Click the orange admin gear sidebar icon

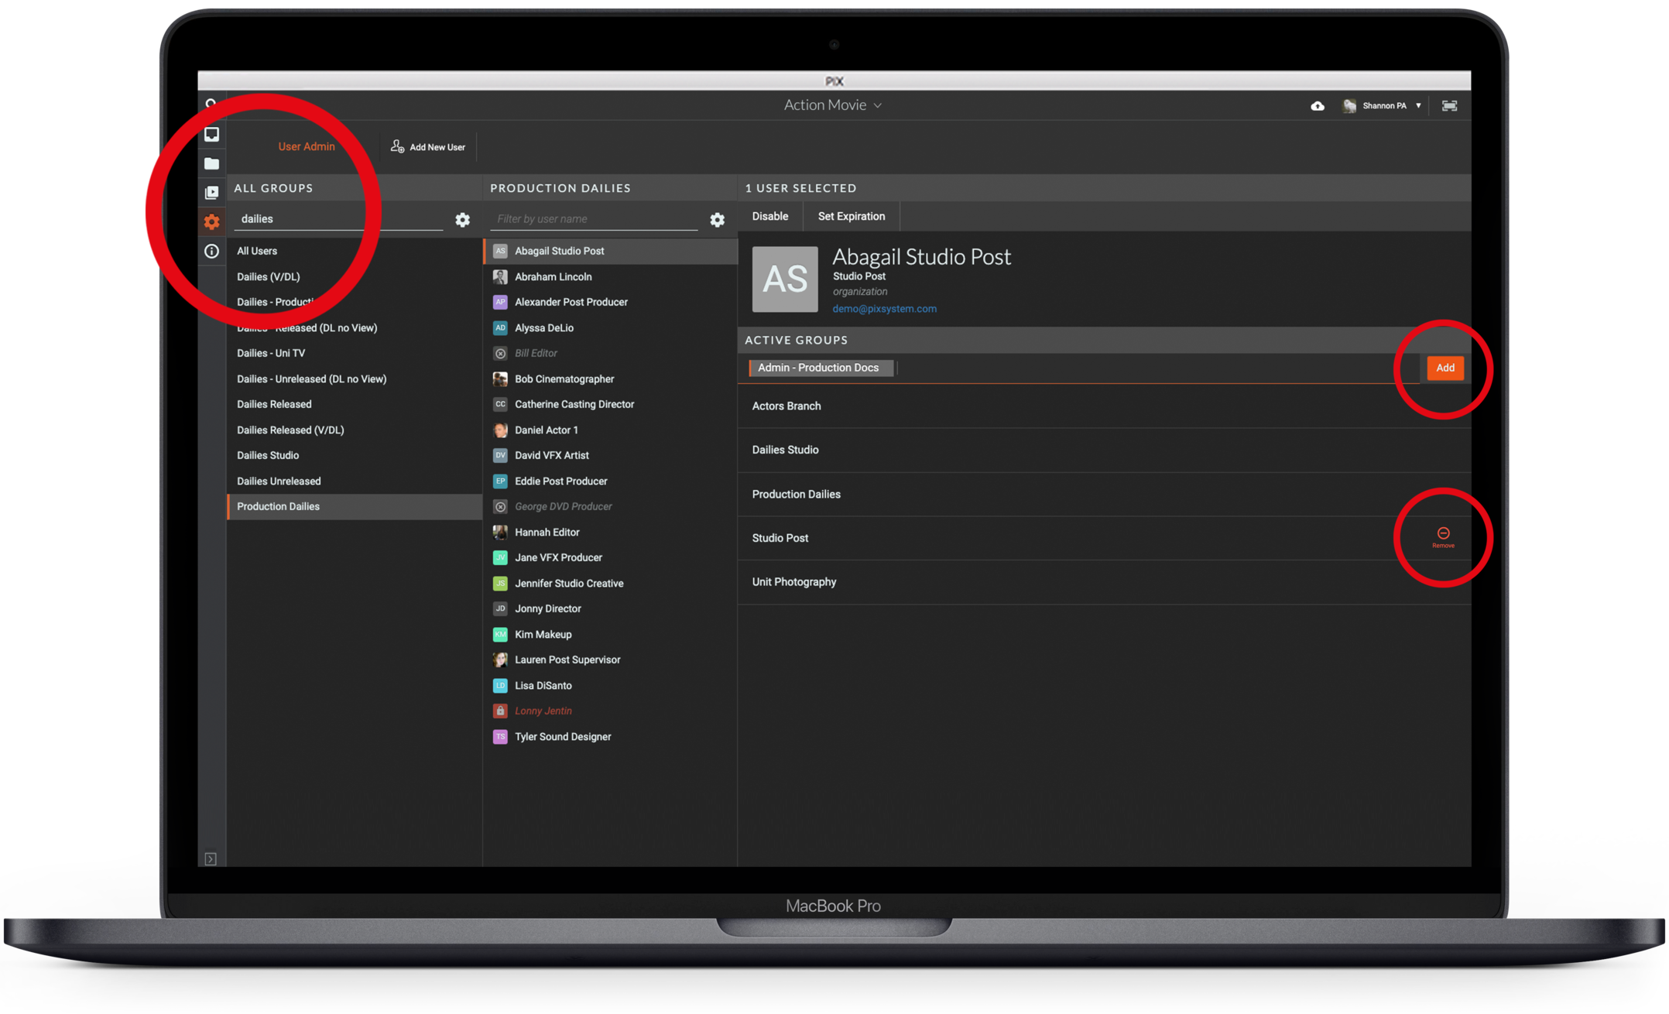[211, 222]
